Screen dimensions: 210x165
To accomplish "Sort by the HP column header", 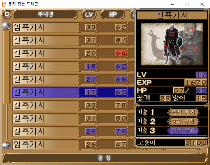I will pos(113,14).
